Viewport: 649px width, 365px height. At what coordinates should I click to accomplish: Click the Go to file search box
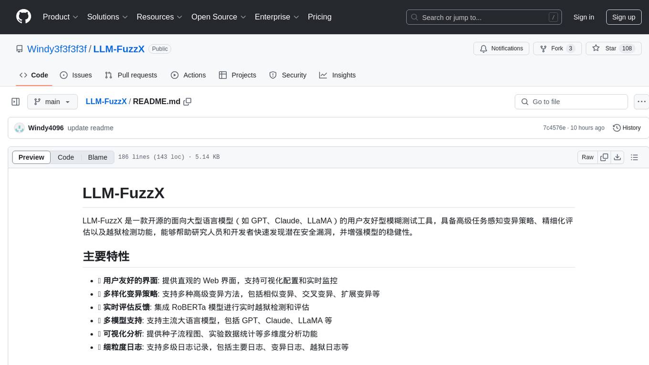click(x=571, y=102)
